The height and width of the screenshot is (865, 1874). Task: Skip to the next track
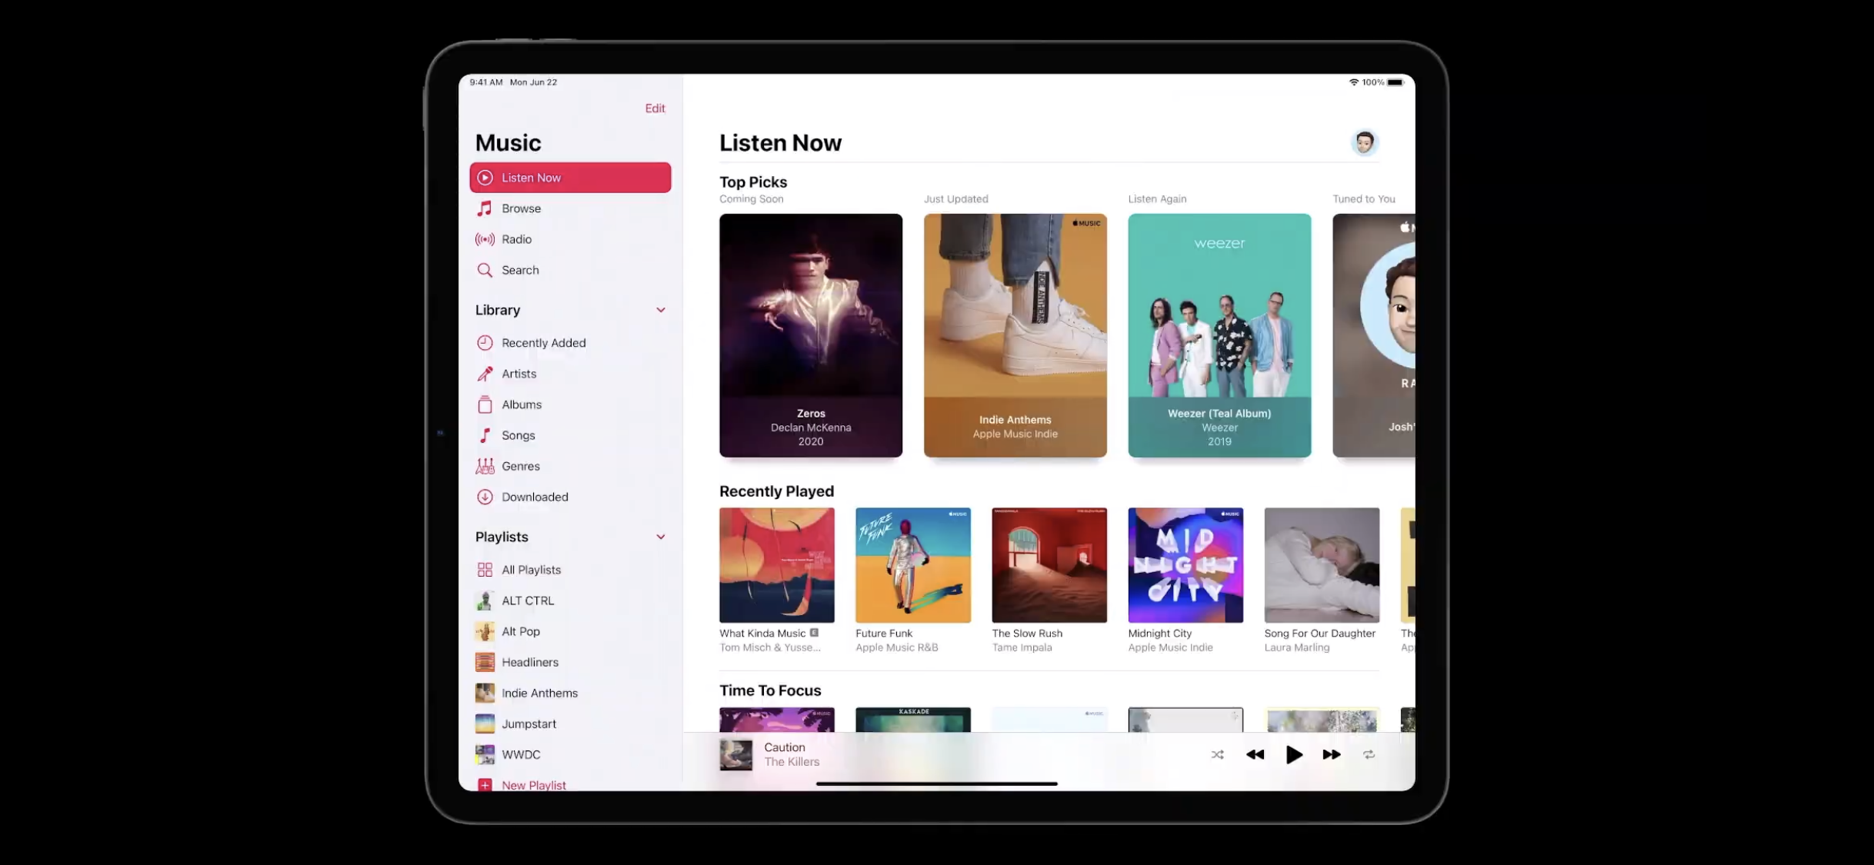pyautogui.click(x=1331, y=754)
